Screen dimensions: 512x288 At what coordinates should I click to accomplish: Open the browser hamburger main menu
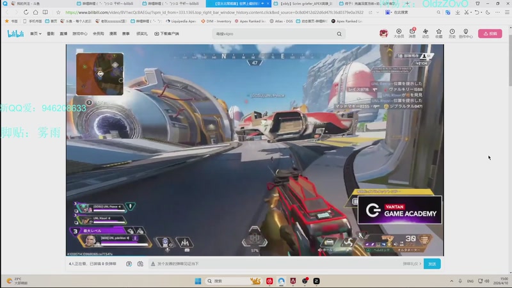pyautogui.click(x=507, y=12)
